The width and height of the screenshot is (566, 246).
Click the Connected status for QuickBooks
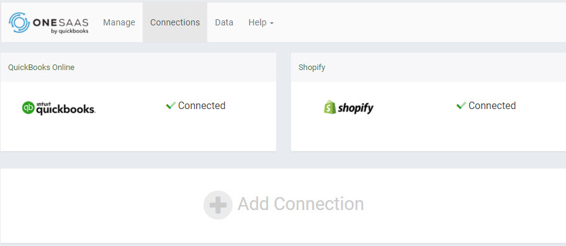[x=202, y=105]
